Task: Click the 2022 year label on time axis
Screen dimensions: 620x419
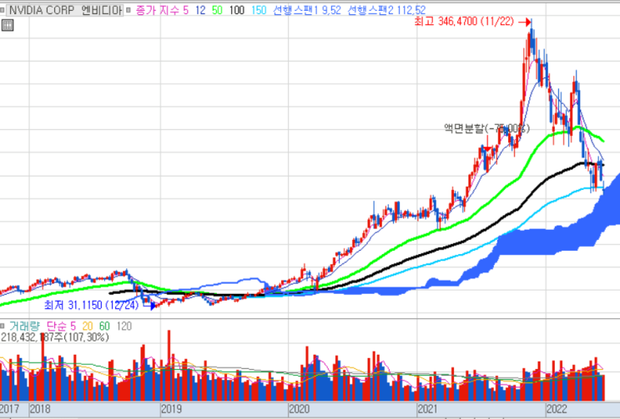Action: tap(557, 409)
